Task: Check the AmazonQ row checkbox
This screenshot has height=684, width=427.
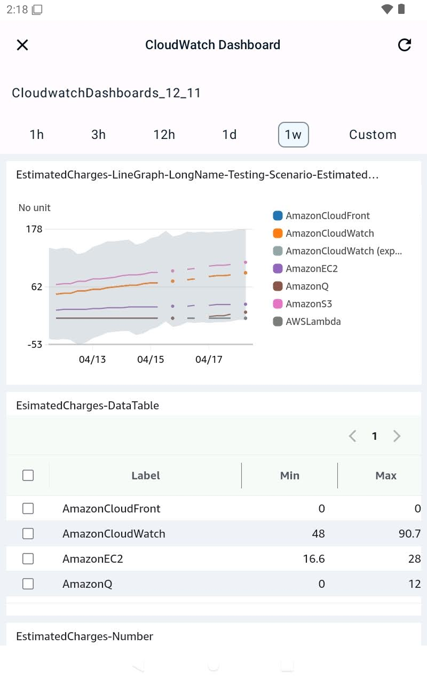Action: pyautogui.click(x=28, y=584)
